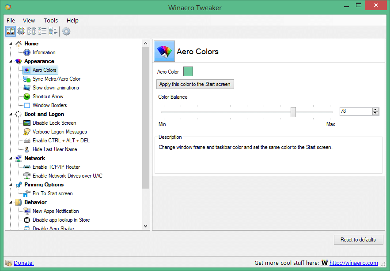
Task: Collapse the Boot and Logon tree node
Action: (11, 115)
